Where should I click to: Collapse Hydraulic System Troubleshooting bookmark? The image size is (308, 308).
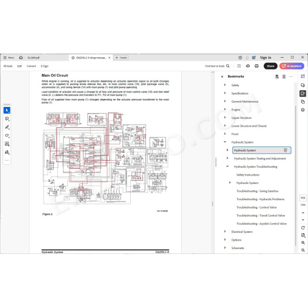point(227,166)
